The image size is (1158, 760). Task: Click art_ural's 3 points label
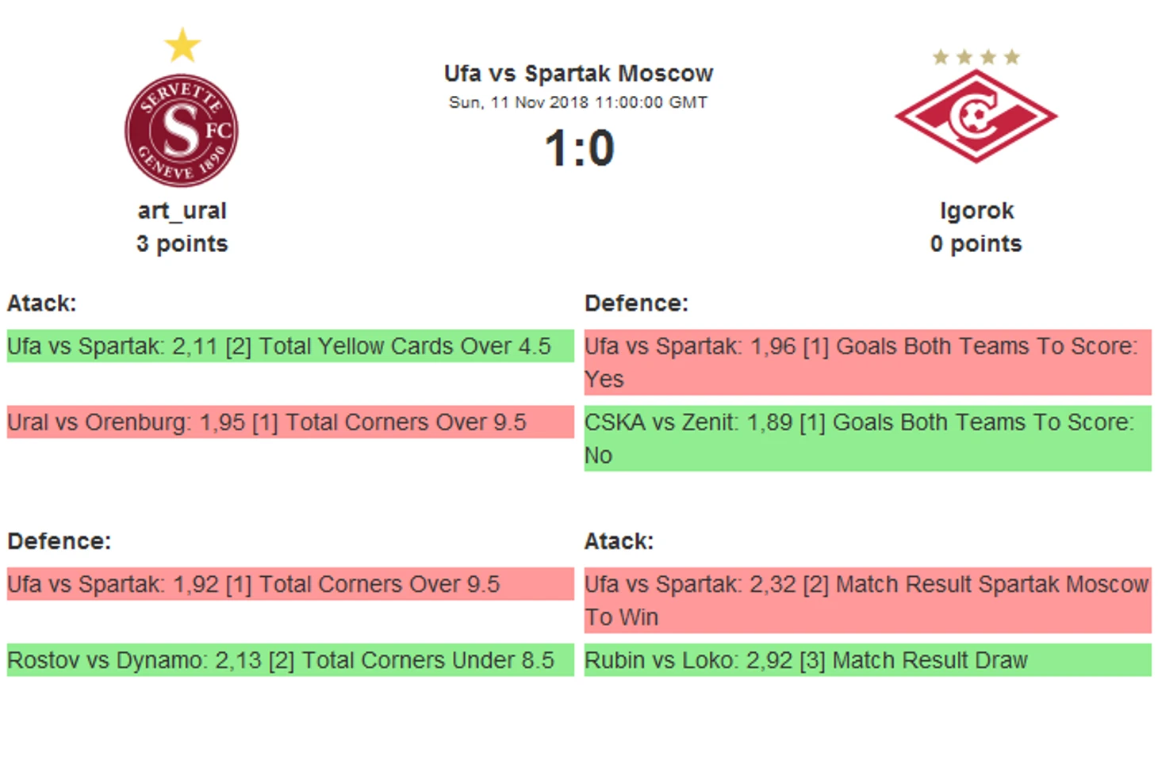pyautogui.click(x=182, y=243)
